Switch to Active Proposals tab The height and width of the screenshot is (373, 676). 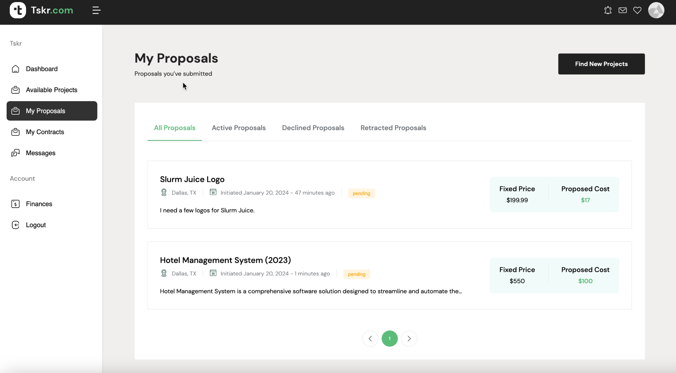point(239,128)
